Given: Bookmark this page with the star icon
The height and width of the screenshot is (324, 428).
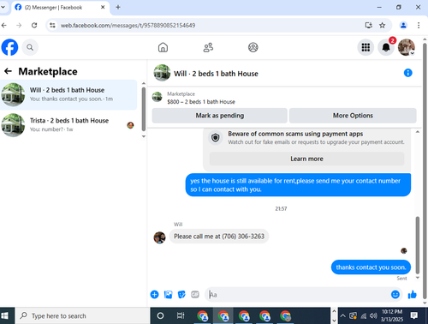Looking at the screenshot, I should coord(383,26).
